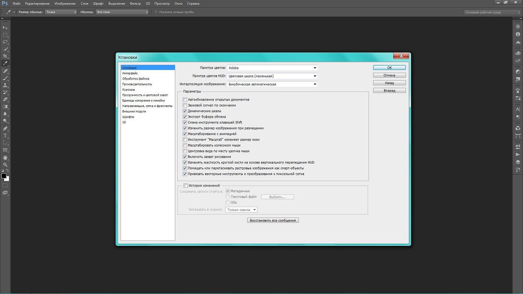Select the Eraser tool
This screenshot has height=294, width=523.
point(5,99)
